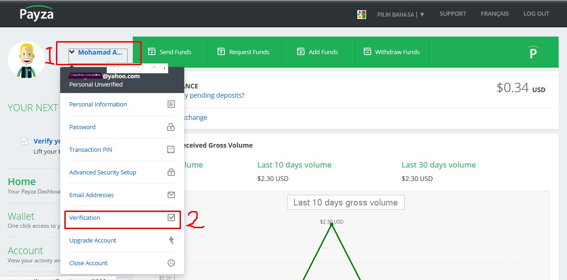Open Wallet in sidebar
This screenshot has height=280, width=567.
[21, 216]
